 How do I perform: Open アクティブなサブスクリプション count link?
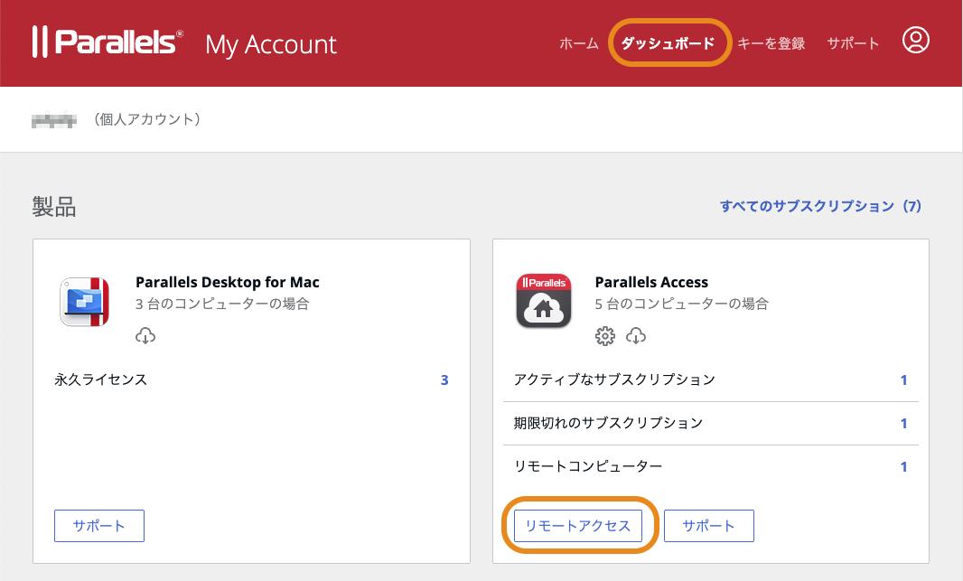tap(903, 380)
